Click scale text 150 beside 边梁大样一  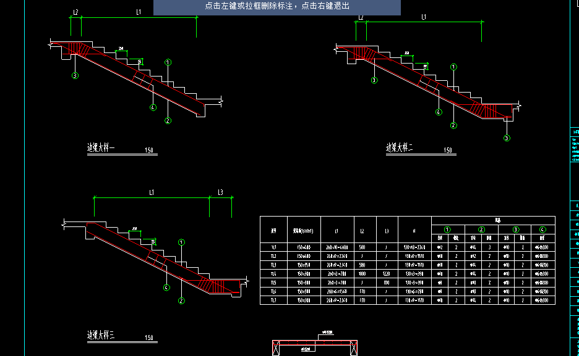pos(149,150)
